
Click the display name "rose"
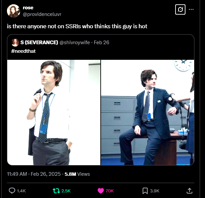[x=28, y=8]
